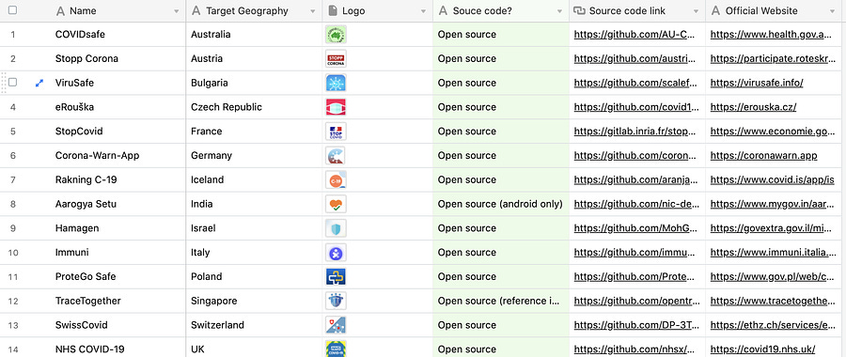Click the NHS COVID-19 logo thumbnail
The width and height of the screenshot is (846, 357).
(336, 349)
